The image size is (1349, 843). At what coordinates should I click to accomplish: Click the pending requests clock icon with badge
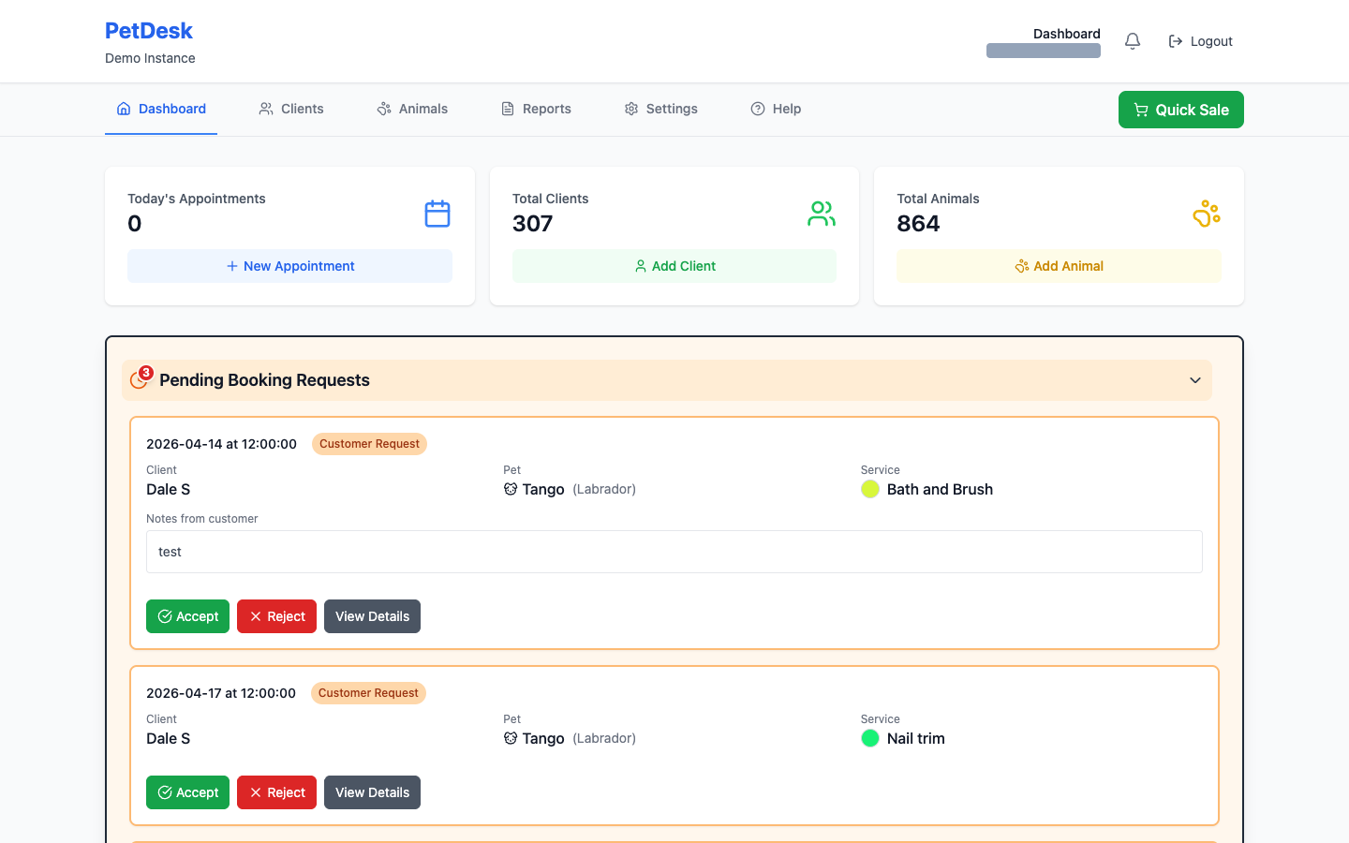point(141,378)
